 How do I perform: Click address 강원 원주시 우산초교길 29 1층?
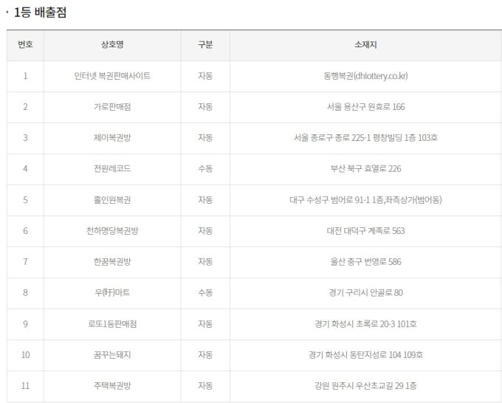[x=365, y=386]
